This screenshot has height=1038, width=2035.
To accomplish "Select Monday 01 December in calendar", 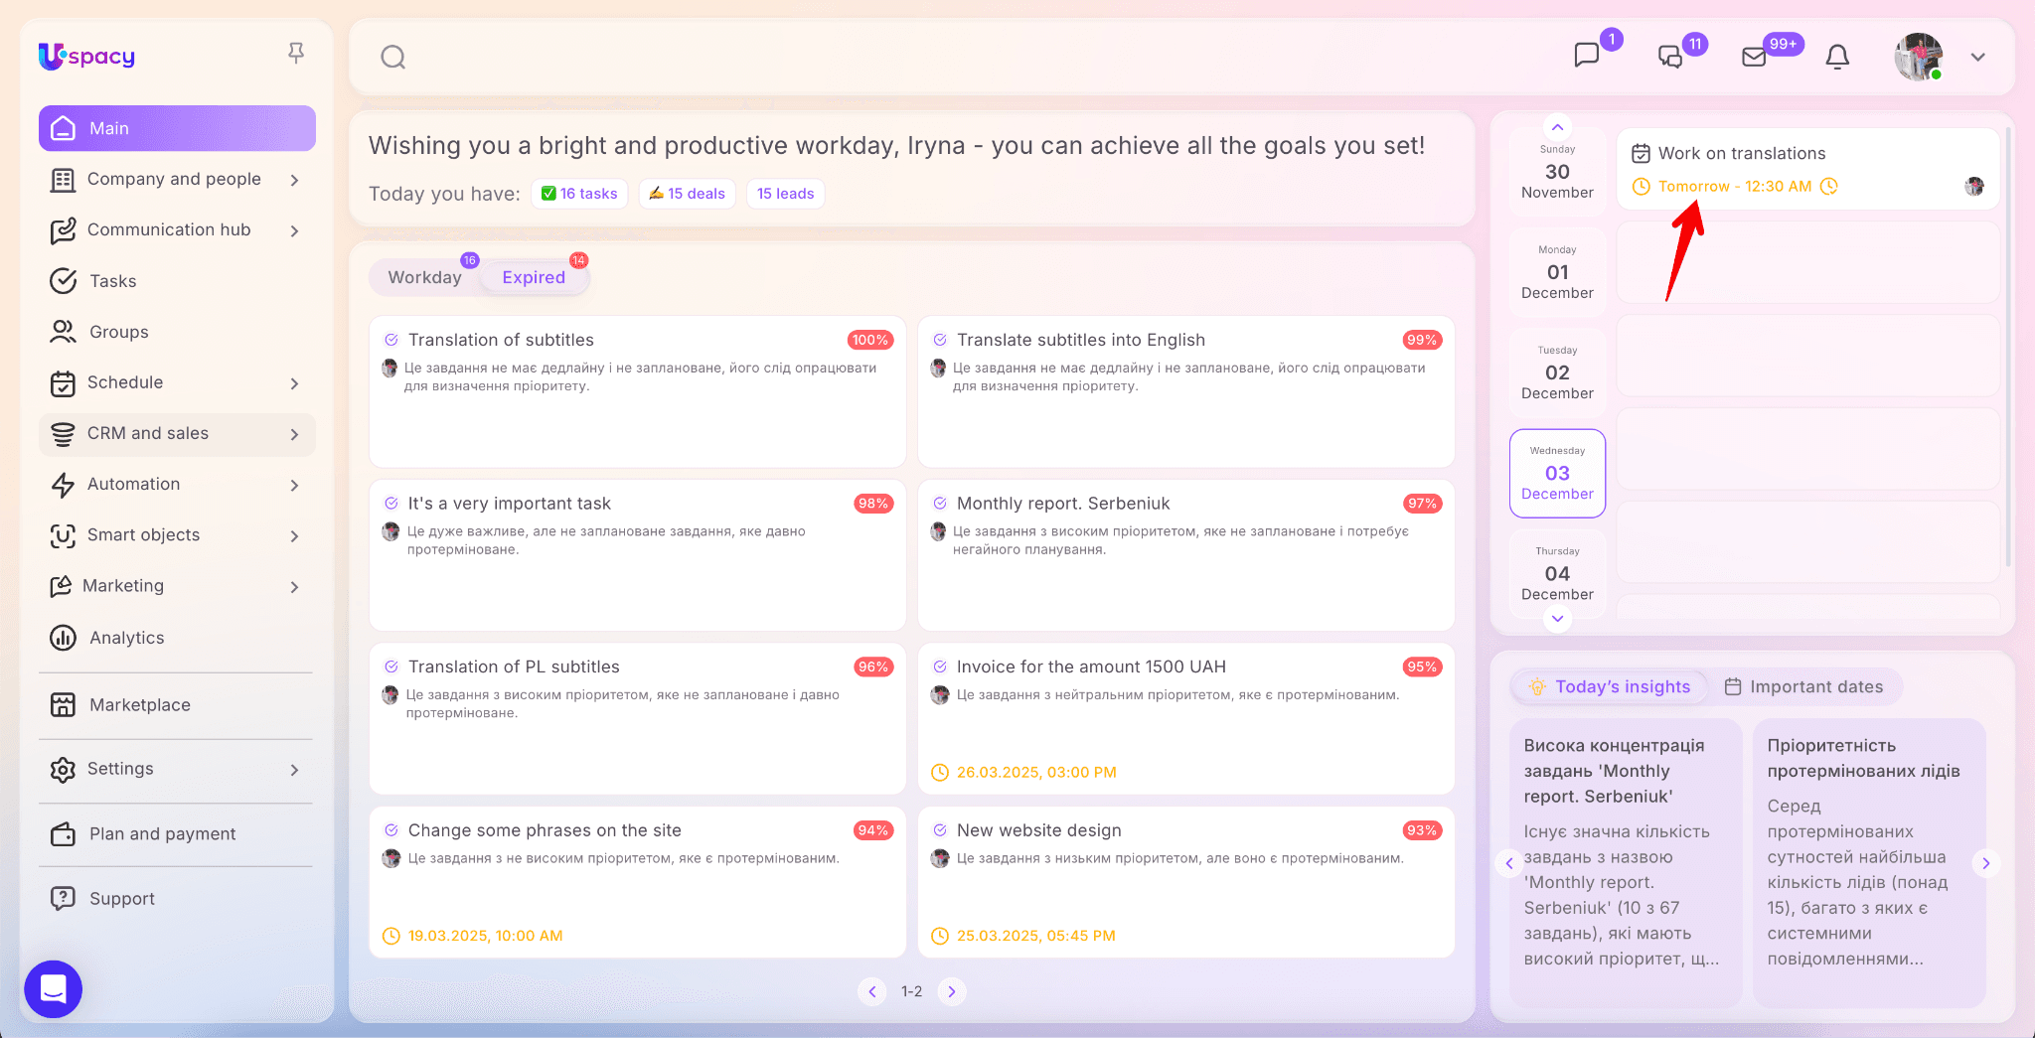I will [1557, 272].
